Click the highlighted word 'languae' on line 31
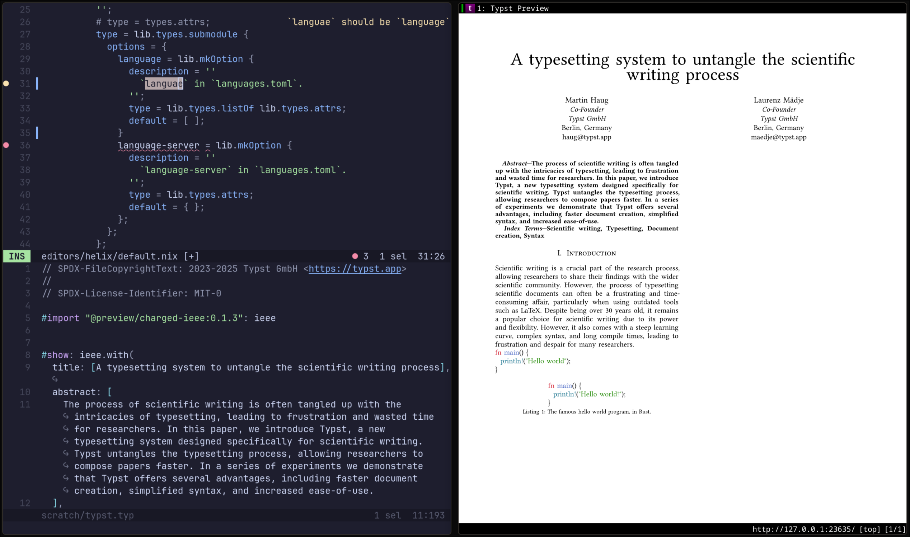 pos(164,84)
